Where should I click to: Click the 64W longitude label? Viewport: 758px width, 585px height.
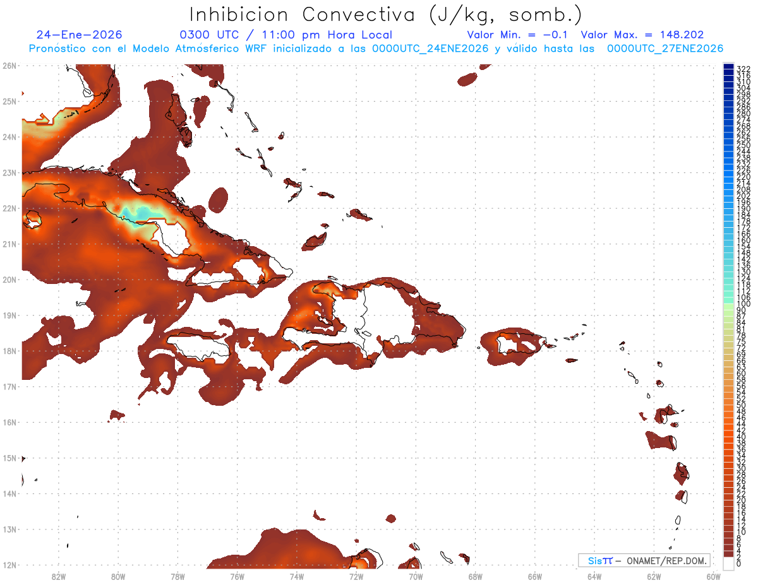[x=594, y=576]
